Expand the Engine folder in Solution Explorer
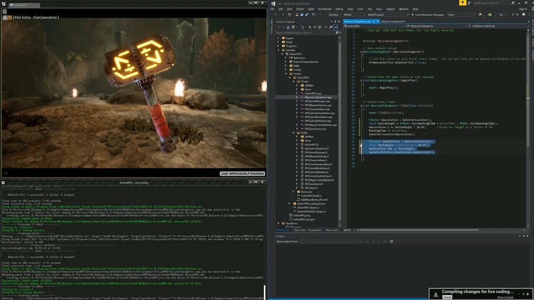Viewport: 534px width, 300px height. pyautogui.click(x=278, y=38)
